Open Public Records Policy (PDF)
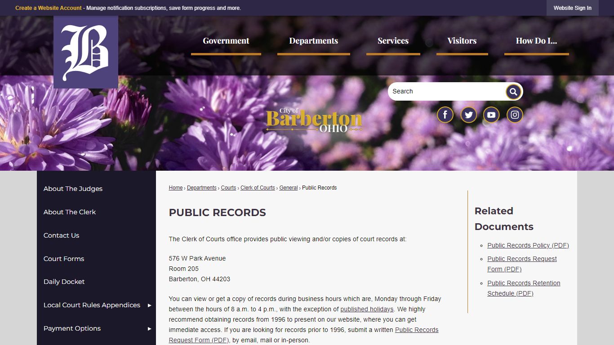614x345 pixels. [x=528, y=245]
